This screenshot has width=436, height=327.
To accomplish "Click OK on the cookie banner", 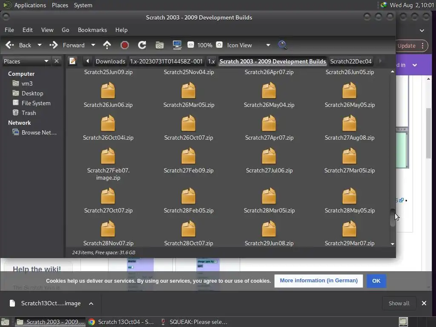I will [376, 281].
